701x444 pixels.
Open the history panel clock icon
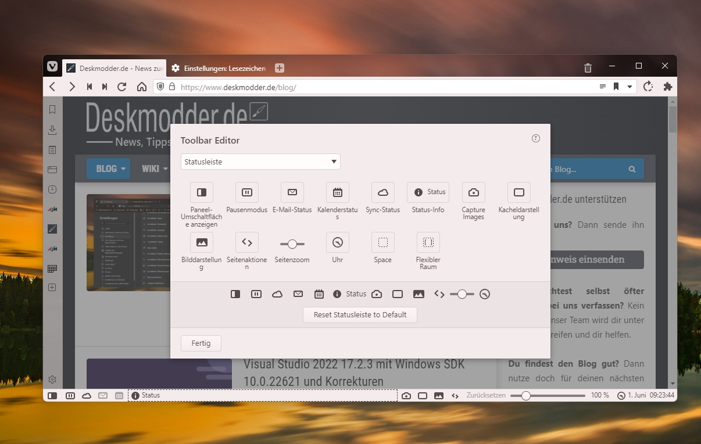tap(52, 189)
